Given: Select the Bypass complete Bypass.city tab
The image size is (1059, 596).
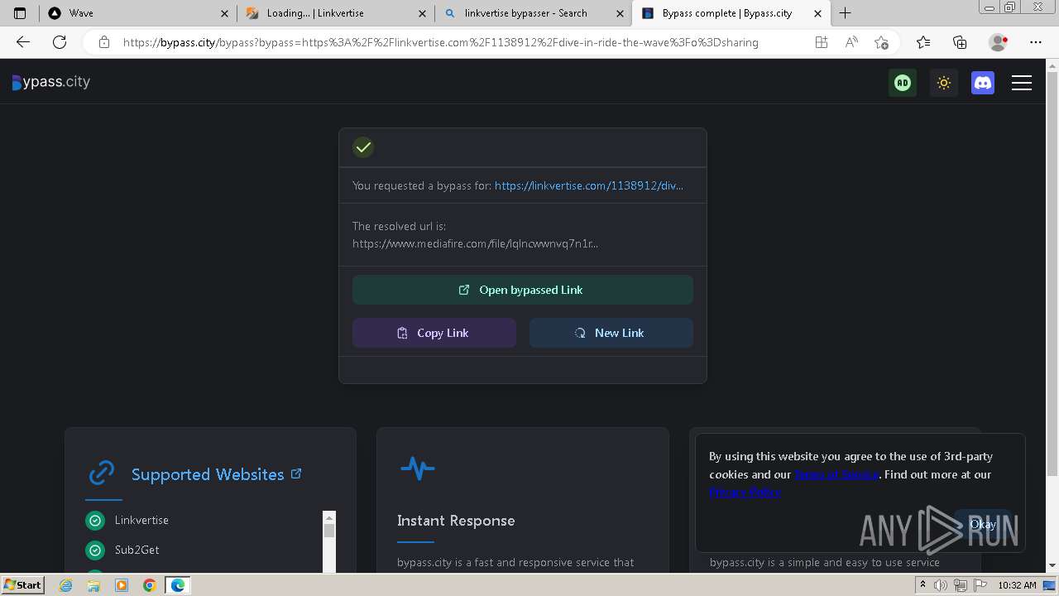Looking at the screenshot, I should (731, 13).
